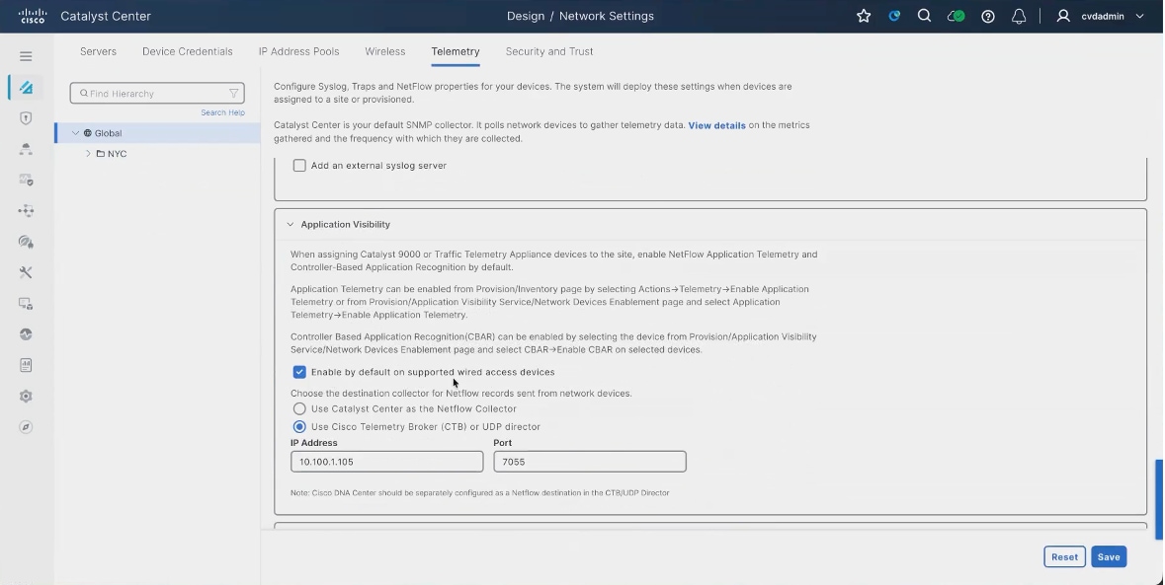Click the vertical scrollbar thumb
Viewport: 1165px width, 585px height.
1158,499
